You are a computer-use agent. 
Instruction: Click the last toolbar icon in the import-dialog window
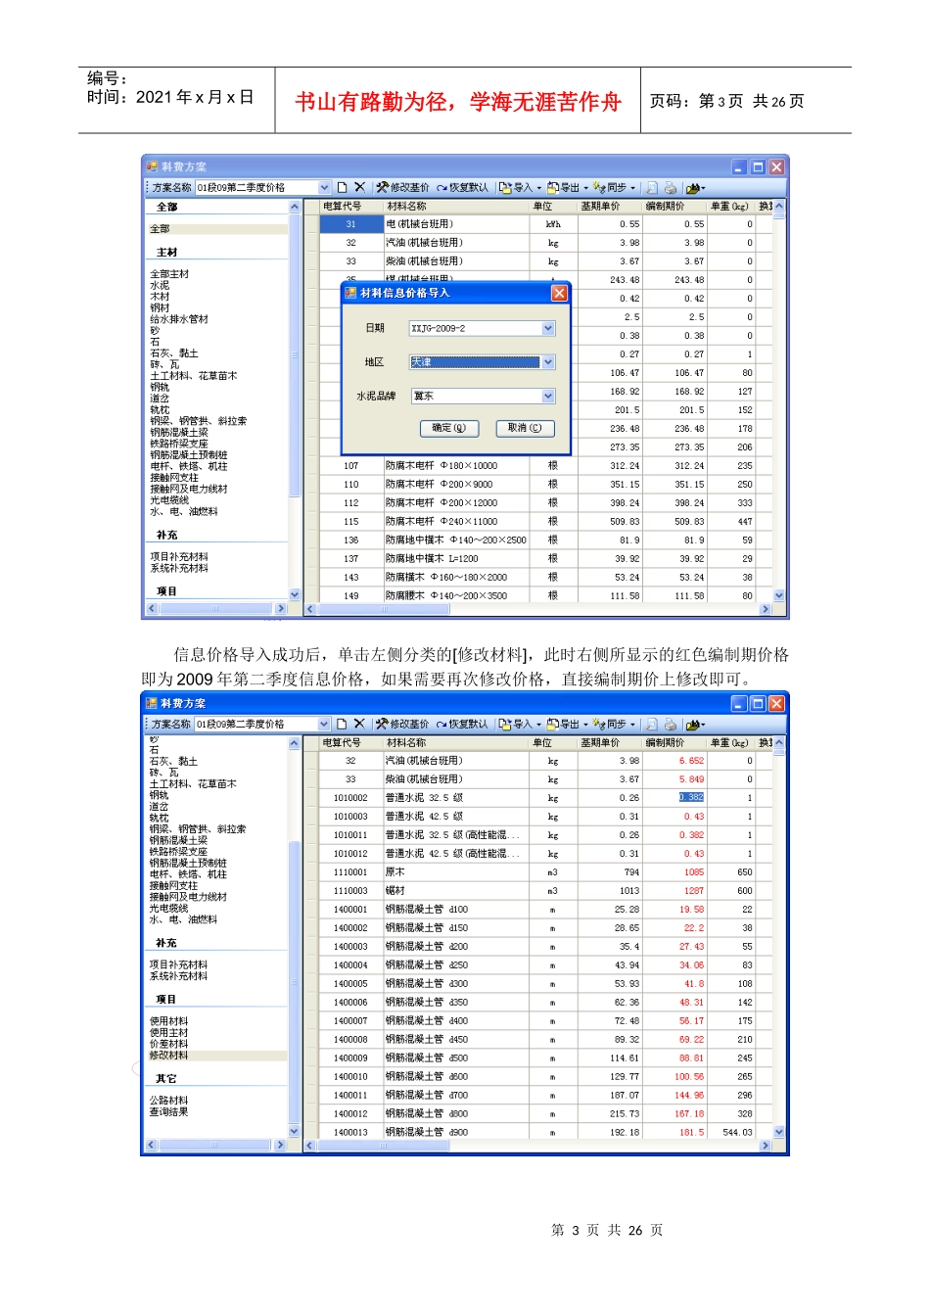tap(694, 187)
